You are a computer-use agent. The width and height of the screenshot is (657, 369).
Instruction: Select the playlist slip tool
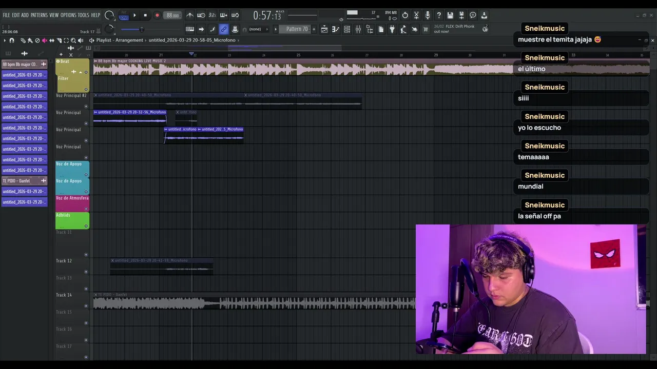(x=51, y=40)
